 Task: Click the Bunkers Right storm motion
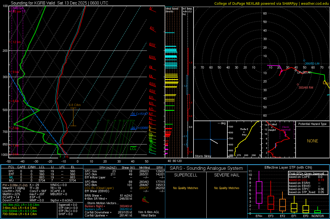tap(109, 206)
